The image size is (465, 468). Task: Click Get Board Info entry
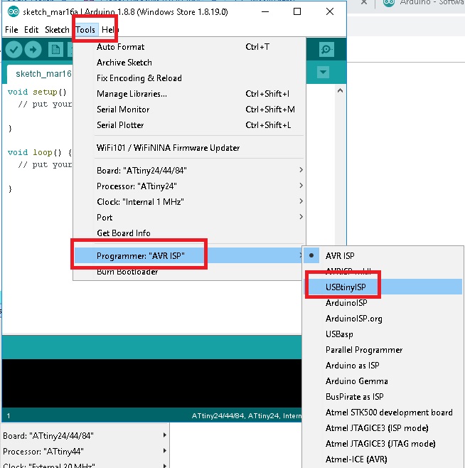pos(189,233)
